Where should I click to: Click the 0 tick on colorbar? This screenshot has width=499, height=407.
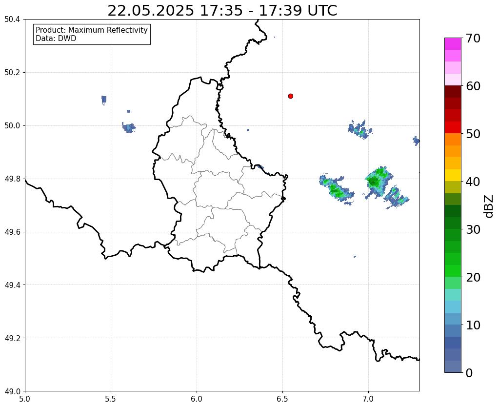tap(469, 373)
